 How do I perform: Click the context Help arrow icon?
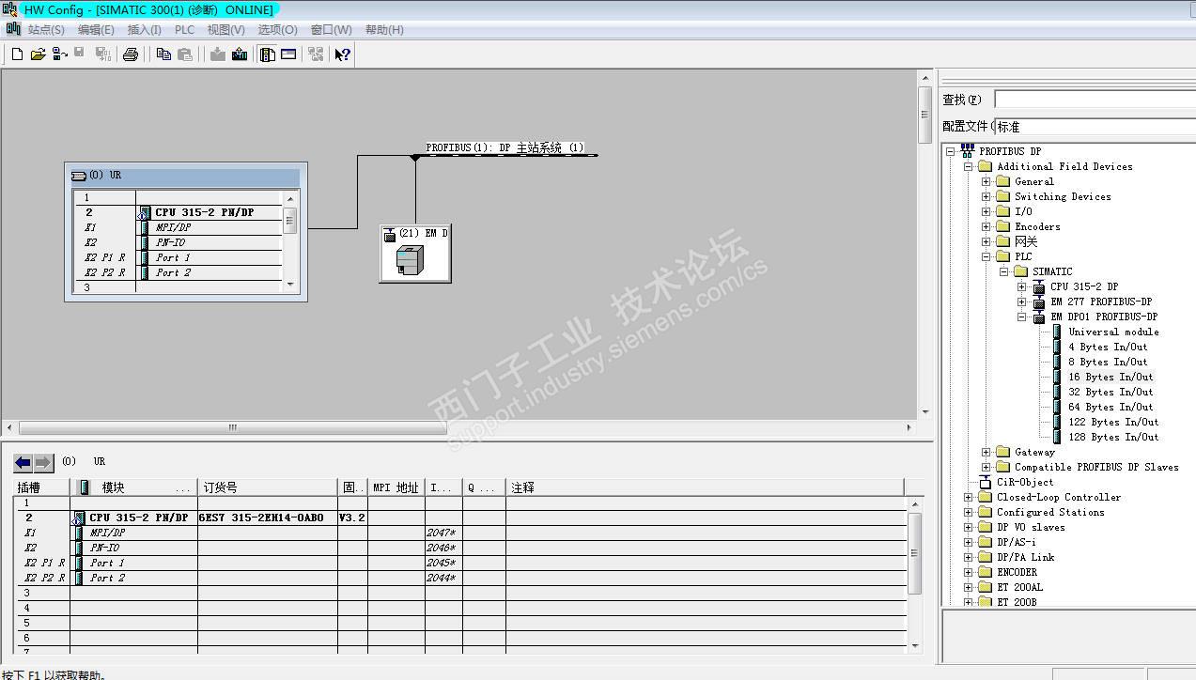[343, 54]
